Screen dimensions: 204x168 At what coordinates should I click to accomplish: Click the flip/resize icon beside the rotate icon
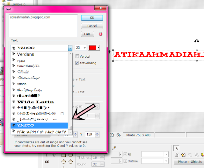tap(112, 135)
